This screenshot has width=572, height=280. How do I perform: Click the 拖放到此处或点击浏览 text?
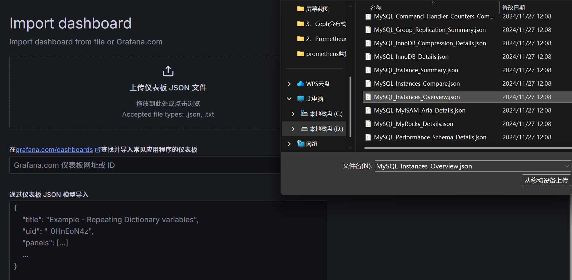(168, 103)
